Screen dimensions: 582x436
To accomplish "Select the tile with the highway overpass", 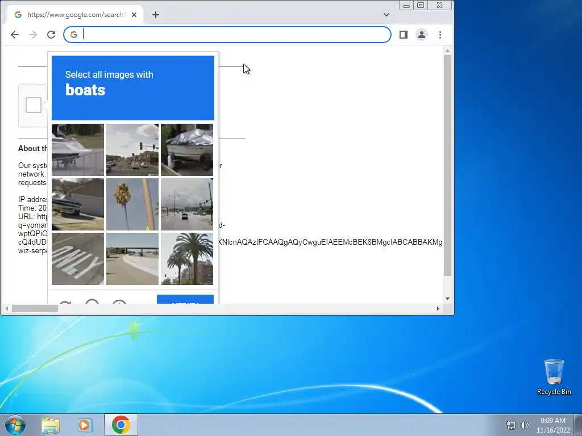I will click(132, 259).
